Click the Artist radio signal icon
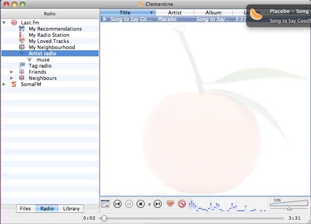The width and height of the screenshot is (311, 224). pyautogui.click(x=22, y=53)
